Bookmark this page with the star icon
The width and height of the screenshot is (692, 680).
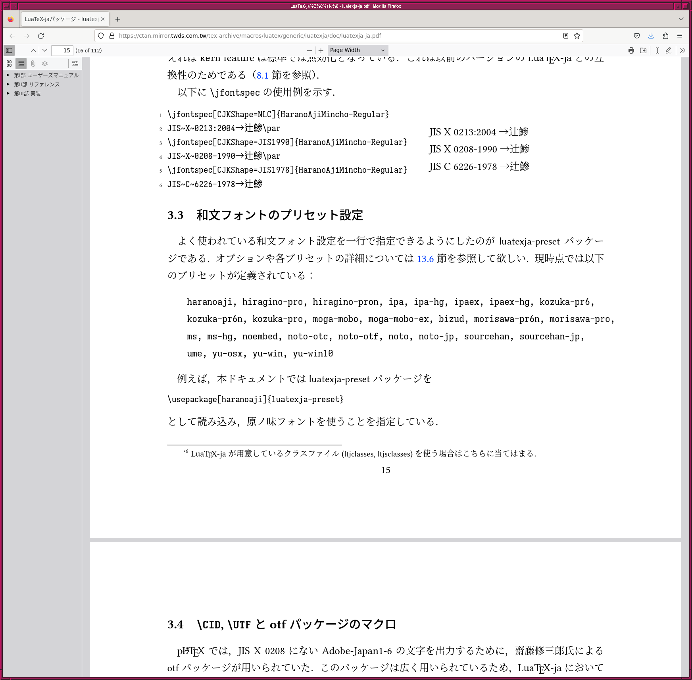pyautogui.click(x=577, y=36)
